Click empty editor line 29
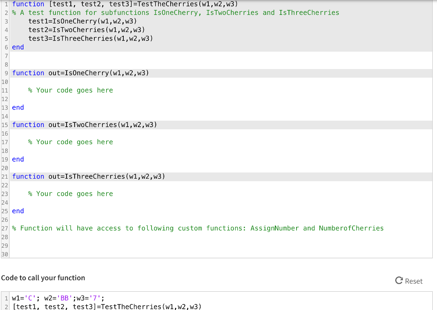This screenshot has width=437, height=310. [x=221, y=246]
